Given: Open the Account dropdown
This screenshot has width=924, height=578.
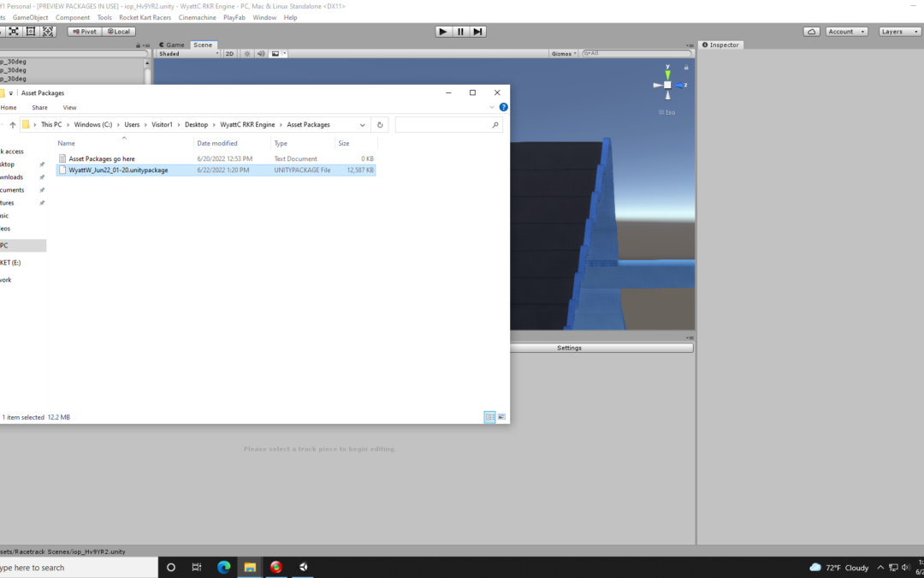Looking at the screenshot, I should 846,32.
